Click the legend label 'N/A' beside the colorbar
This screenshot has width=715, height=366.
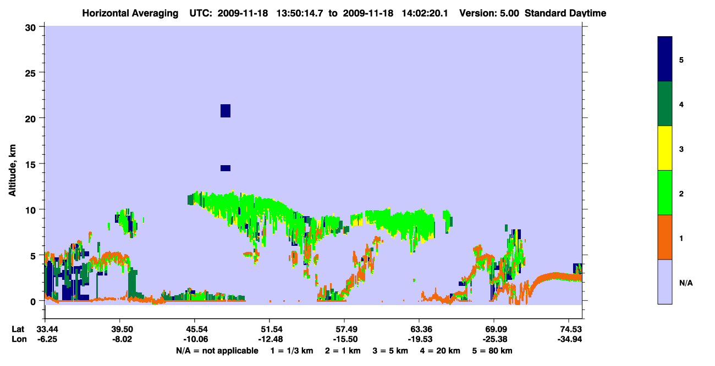tap(685, 283)
